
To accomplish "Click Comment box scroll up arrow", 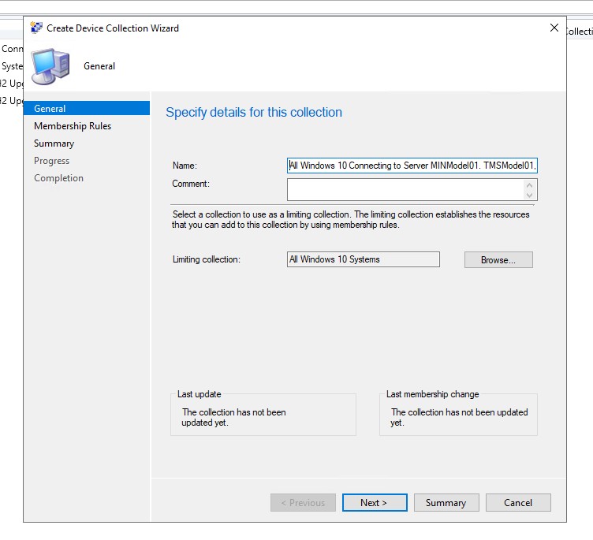I will [529, 185].
